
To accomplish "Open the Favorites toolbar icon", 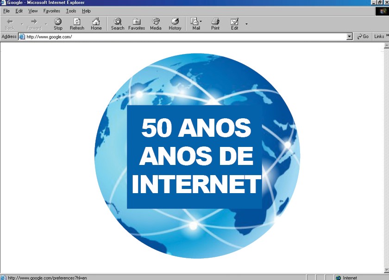I will pos(137,24).
